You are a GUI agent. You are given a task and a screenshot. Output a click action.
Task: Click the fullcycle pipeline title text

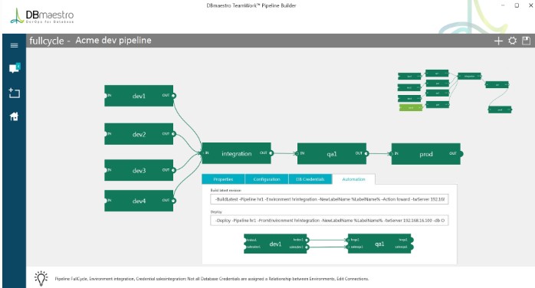[x=47, y=41]
